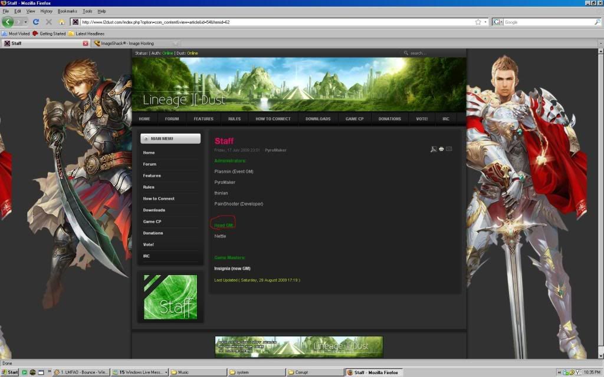This screenshot has height=377, width=604.
Task: Close the Staff browser tab
Action: [x=86, y=43]
